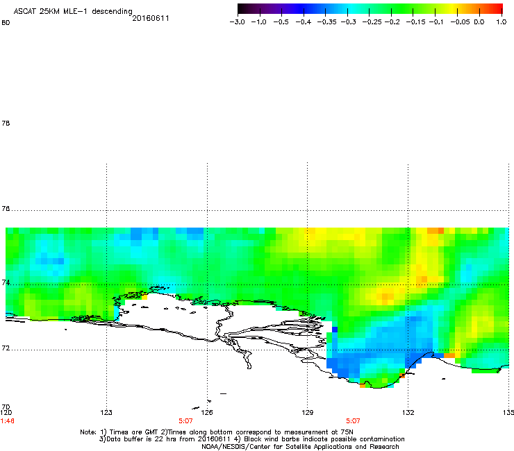Image resolution: width=514 pixels, height=451 pixels.
Task: Click the "0.0" color scale label
Action: 479,22
